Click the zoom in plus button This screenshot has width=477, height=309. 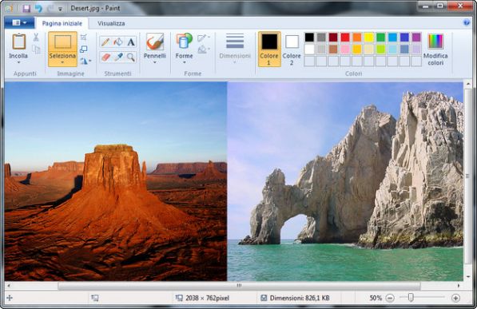tap(455, 298)
